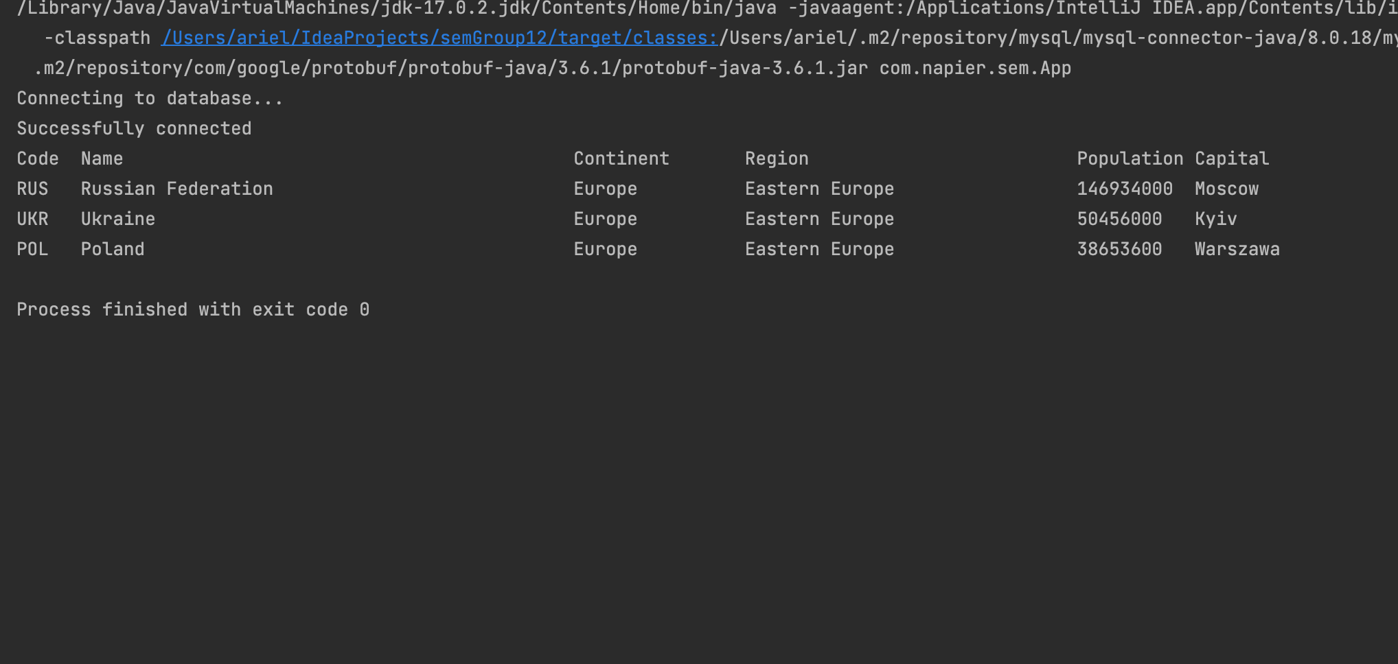Click the 'Code' column header
This screenshot has height=664, width=1398.
point(38,158)
